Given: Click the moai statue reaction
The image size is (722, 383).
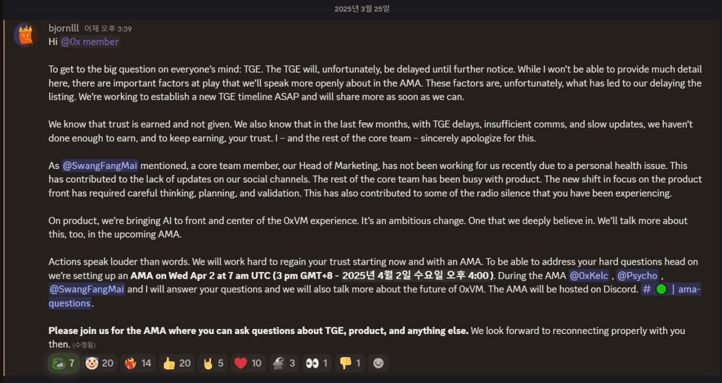Looking at the screenshot, I should tap(285, 363).
